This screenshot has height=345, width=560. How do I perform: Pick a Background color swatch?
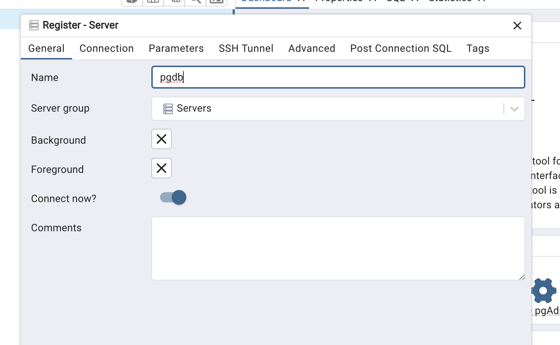pyautogui.click(x=162, y=139)
